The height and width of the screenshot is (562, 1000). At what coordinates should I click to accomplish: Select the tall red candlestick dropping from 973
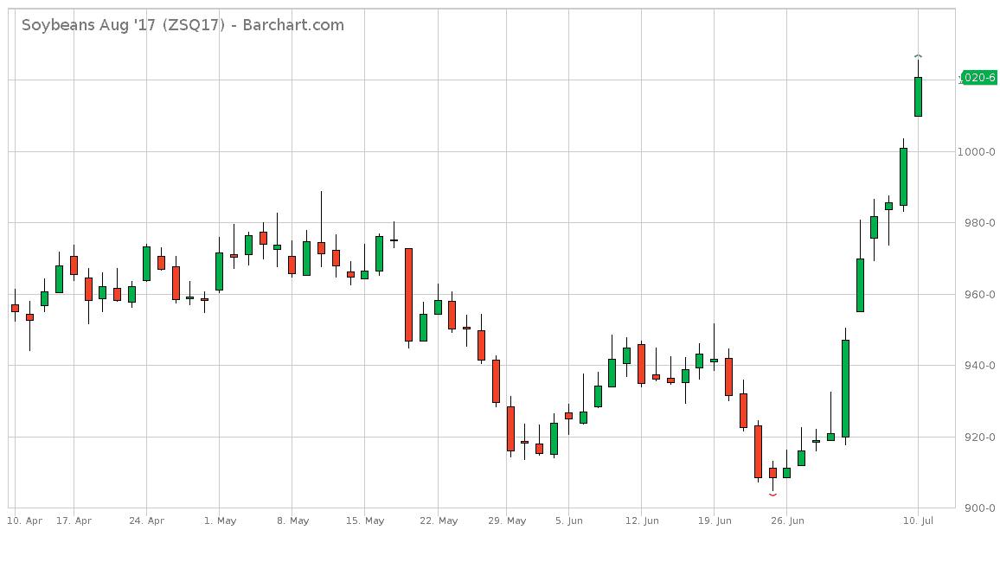408,295
